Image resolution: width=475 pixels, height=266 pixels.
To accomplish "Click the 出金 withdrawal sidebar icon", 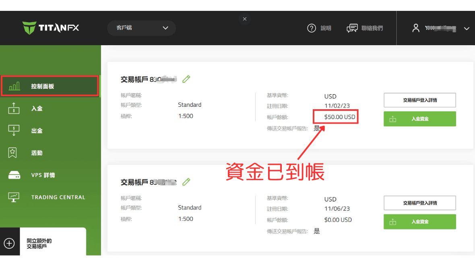I will pos(14,130).
